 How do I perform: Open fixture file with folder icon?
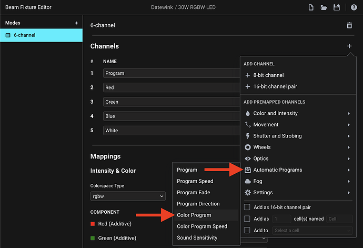coord(324,7)
